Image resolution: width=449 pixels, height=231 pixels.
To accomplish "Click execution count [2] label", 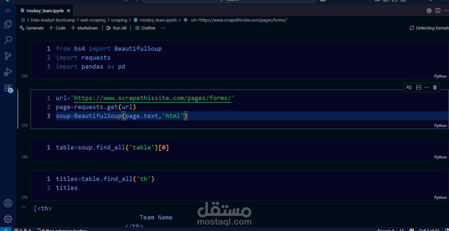I will pyautogui.click(x=25, y=76).
